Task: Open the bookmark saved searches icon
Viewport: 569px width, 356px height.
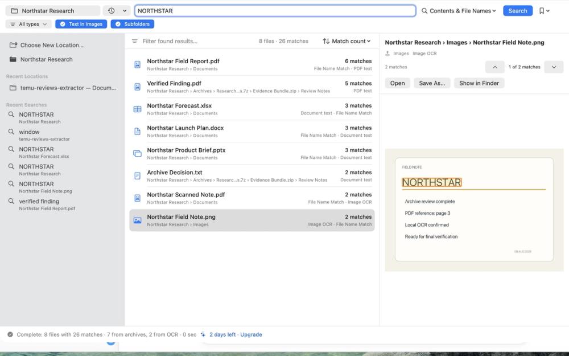Action: click(x=542, y=11)
